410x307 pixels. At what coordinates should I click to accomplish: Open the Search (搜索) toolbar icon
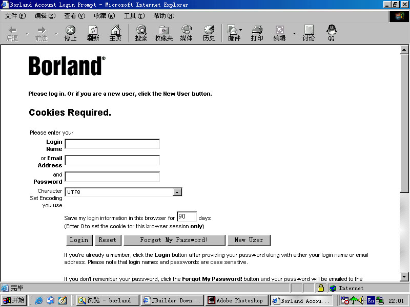click(x=141, y=33)
